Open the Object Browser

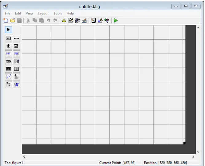(x=107, y=21)
